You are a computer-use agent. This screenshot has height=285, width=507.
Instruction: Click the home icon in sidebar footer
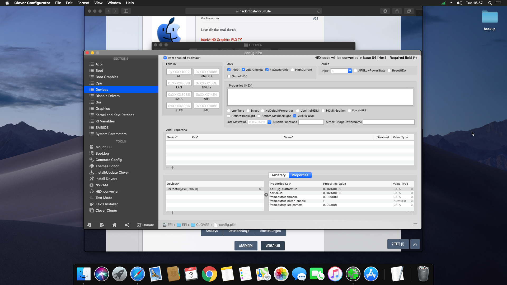pos(114,225)
